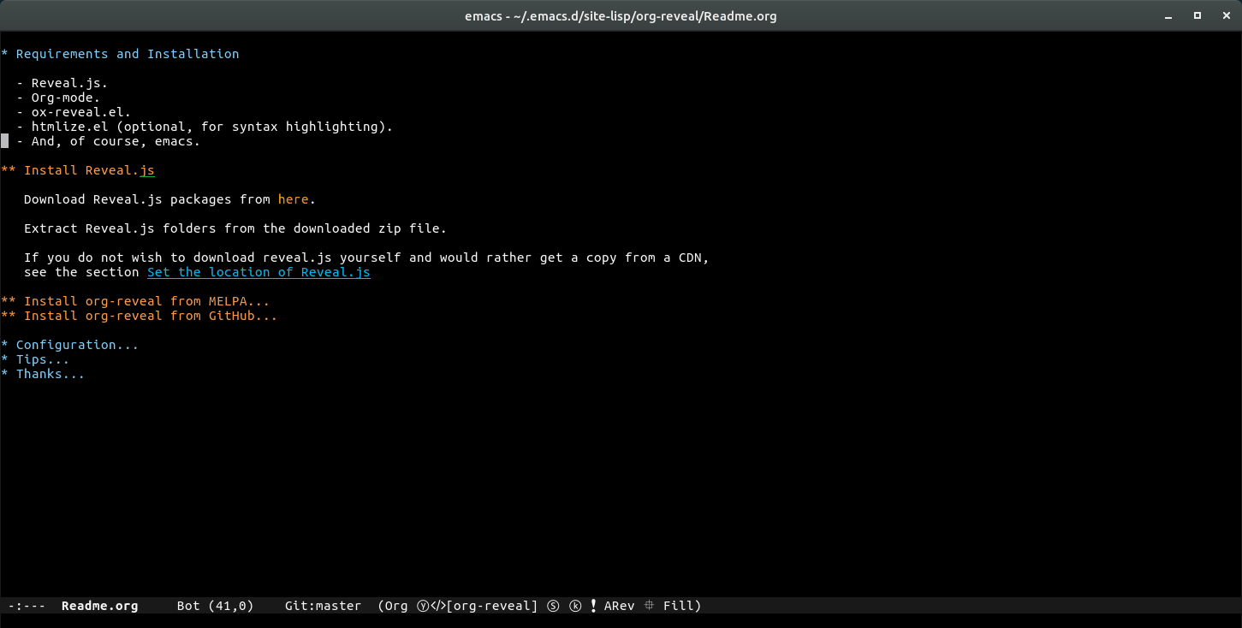Image resolution: width=1242 pixels, height=628 pixels.
Task: Click the </> code icon in mode line
Action: tap(437, 606)
